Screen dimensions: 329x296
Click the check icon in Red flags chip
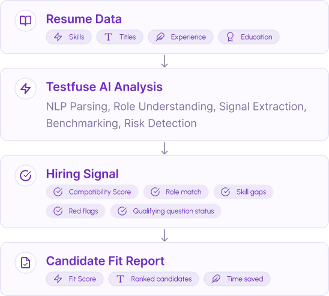(x=58, y=211)
